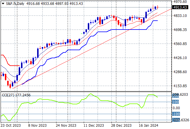Click the CCI 0.00 level label
The image size is (190, 129).
176,108
